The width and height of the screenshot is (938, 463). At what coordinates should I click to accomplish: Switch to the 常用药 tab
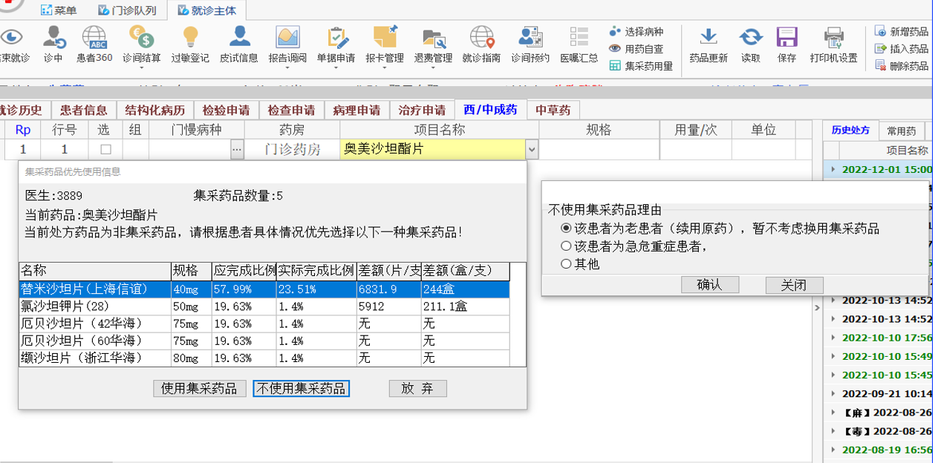pos(902,131)
